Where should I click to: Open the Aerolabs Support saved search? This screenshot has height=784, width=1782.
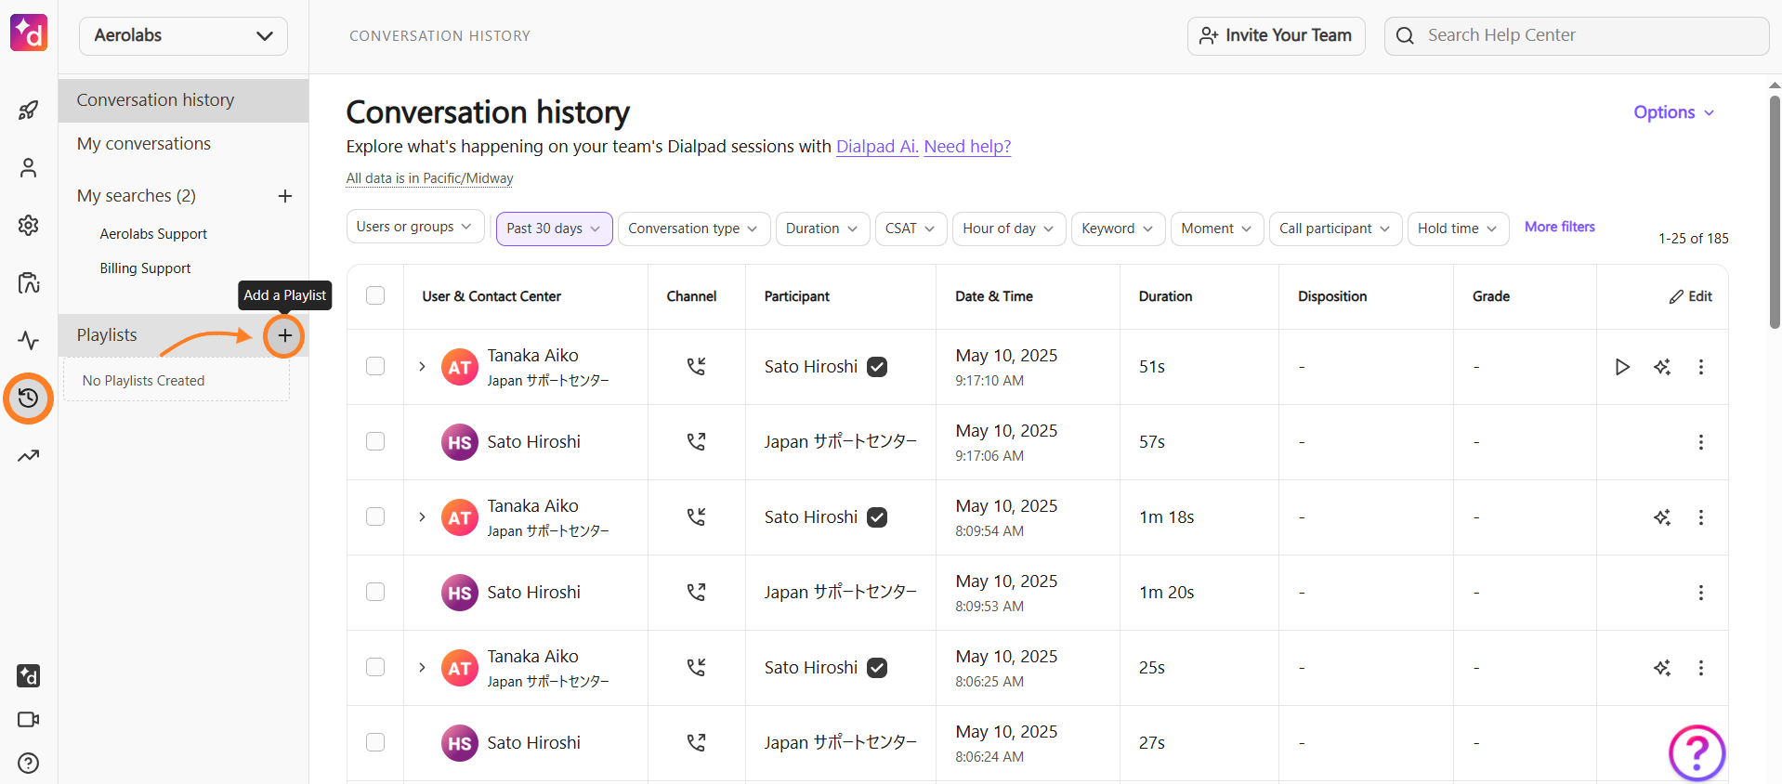[153, 234]
